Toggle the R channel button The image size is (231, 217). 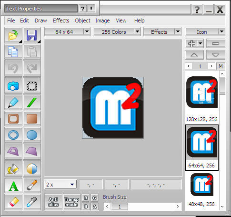86,198
